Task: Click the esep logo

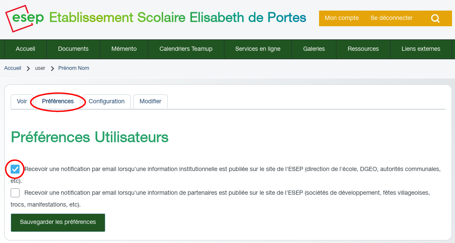Action: tap(25, 18)
